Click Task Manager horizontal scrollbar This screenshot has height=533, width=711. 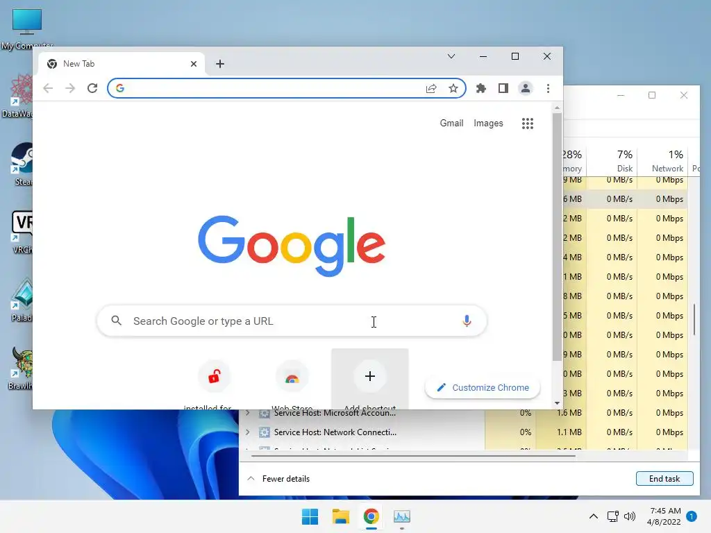tap(414, 457)
